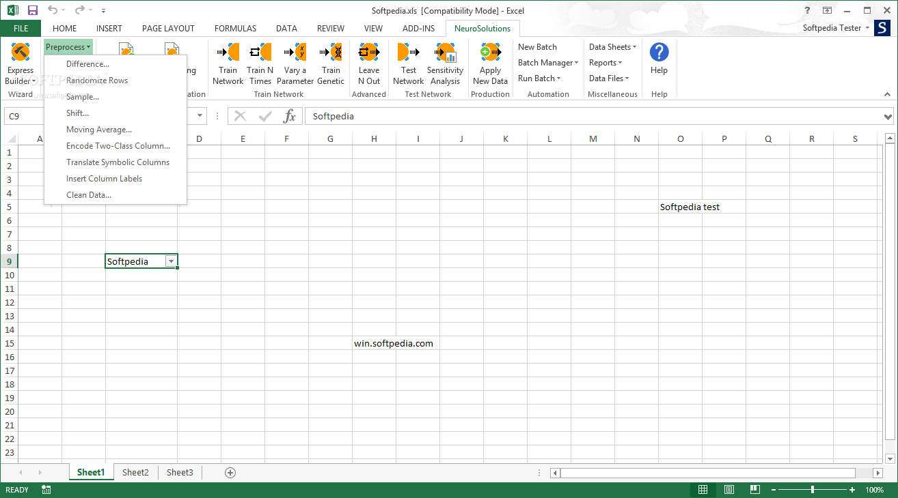Customize Quick Access Toolbar arrow
Screen dimensions: 898x498
(103, 10)
